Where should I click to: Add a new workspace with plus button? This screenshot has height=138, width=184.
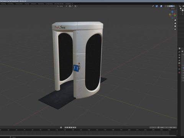tap(72, 4)
